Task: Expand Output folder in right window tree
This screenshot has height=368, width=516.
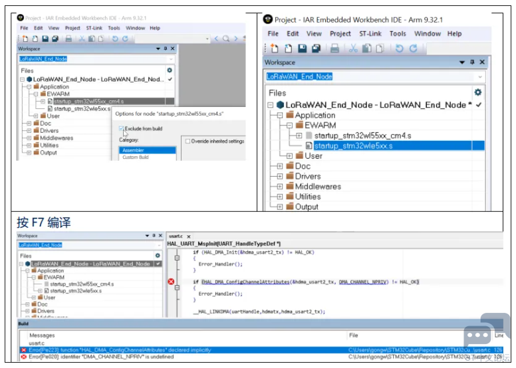Action: [x=280, y=207]
